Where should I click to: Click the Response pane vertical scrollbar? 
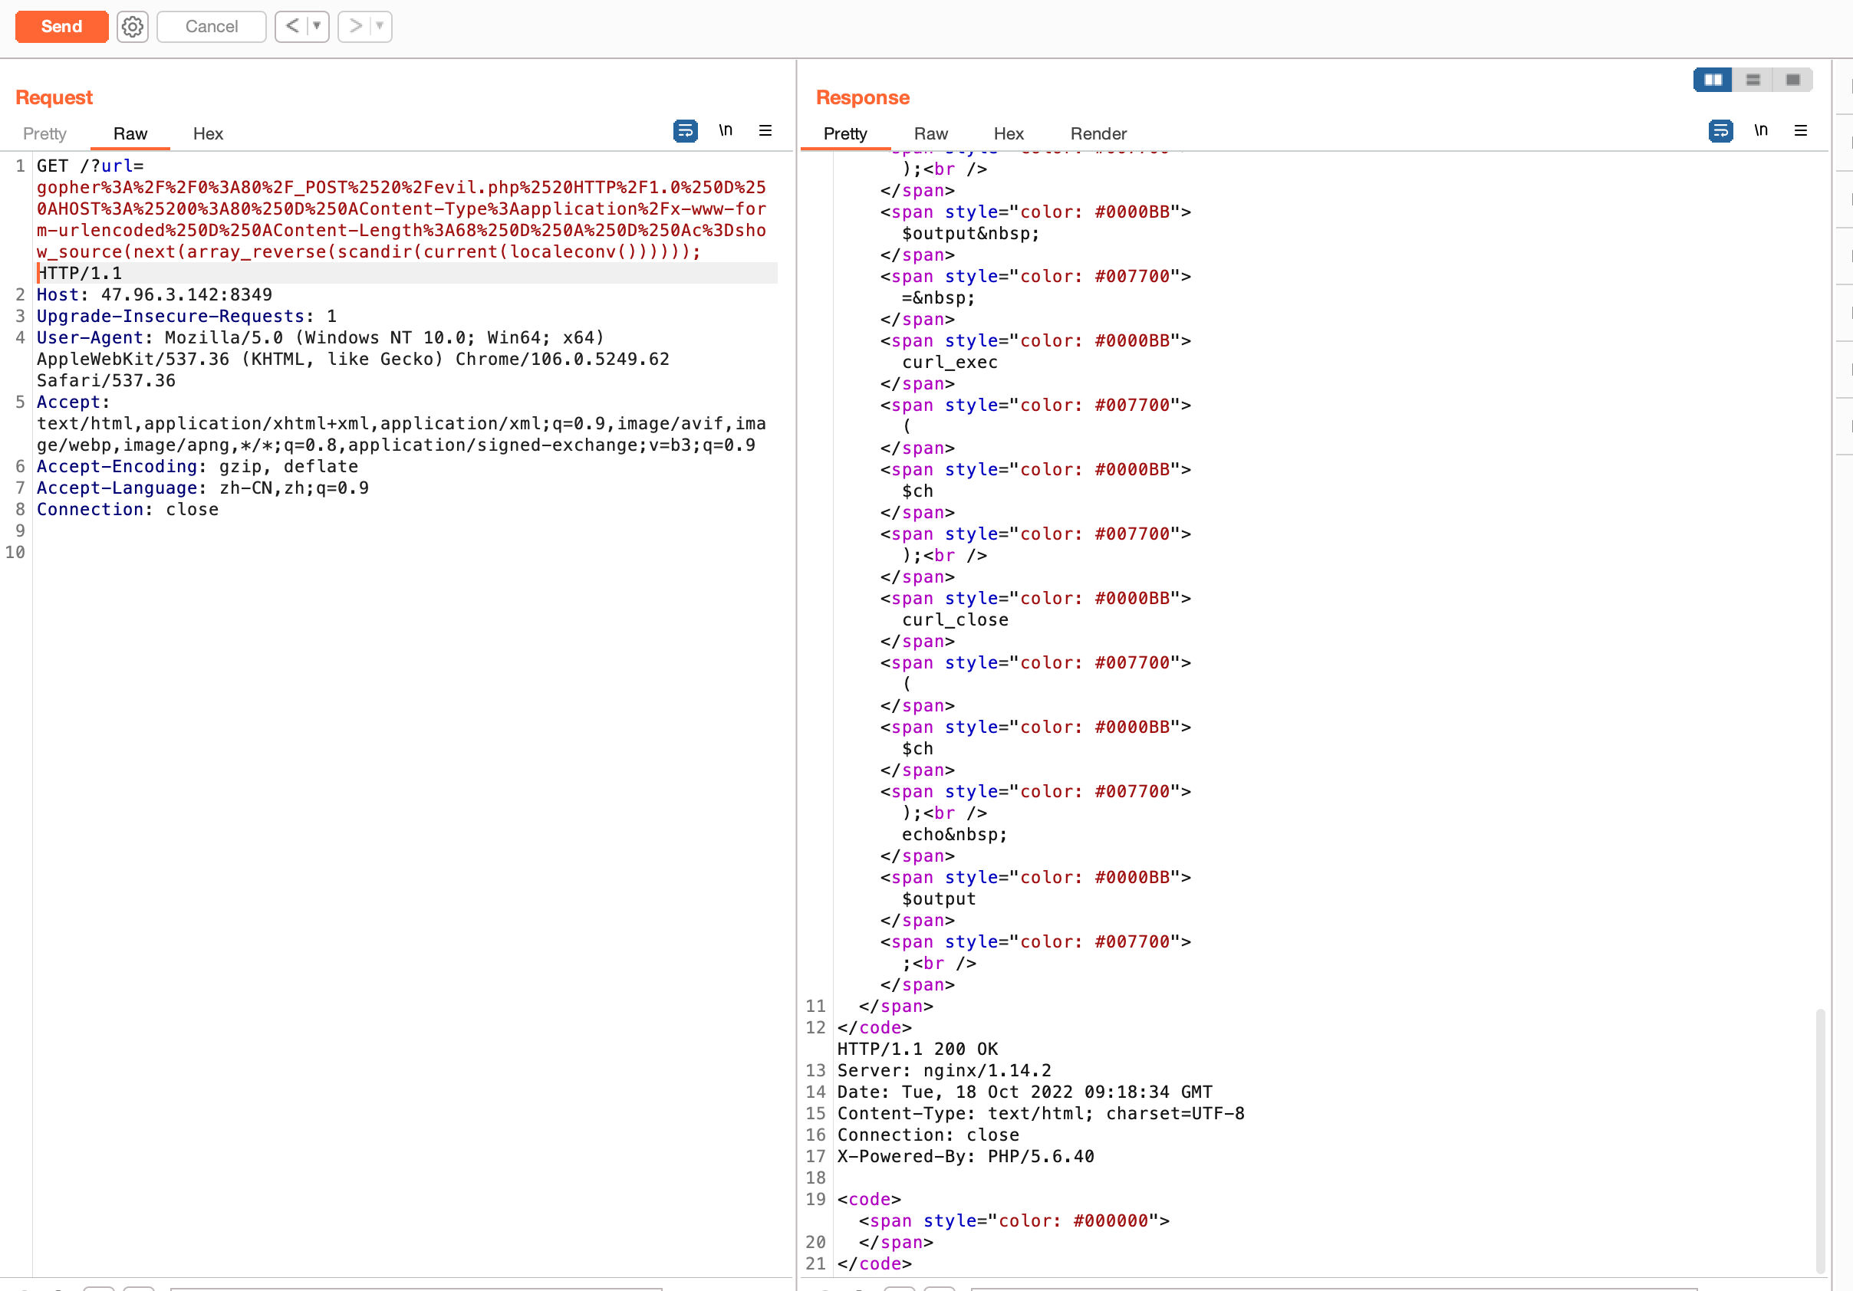(x=1819, y=1140)
